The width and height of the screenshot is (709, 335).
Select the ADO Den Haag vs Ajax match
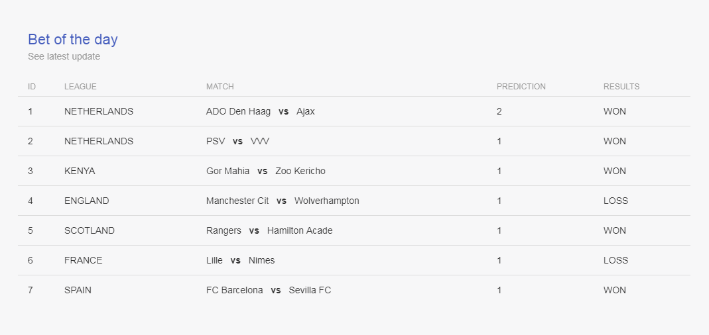[261, 111]
